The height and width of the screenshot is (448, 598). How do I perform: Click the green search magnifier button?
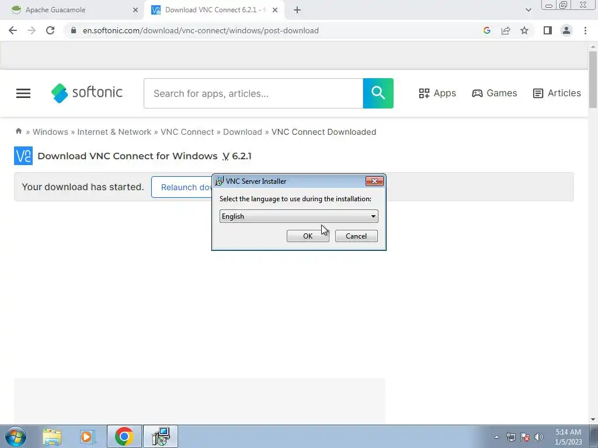click(378, 93)
